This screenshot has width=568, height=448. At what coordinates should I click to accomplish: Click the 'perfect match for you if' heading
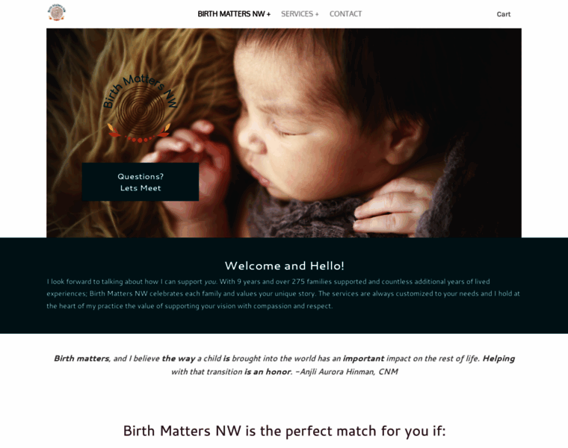tap(284, 431)
